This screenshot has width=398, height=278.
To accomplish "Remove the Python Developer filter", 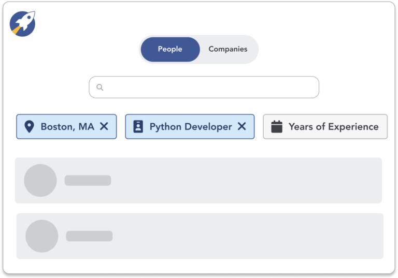I will [x=241, y=126].
